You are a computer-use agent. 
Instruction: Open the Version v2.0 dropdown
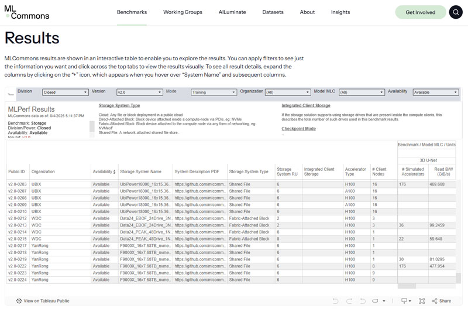139,92
